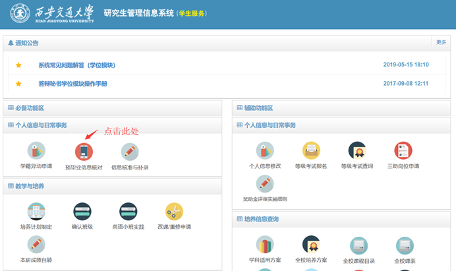Open 改课/重修申请 scissors icon
Viewport: 456px width, 271px height.
click(175, 212)
